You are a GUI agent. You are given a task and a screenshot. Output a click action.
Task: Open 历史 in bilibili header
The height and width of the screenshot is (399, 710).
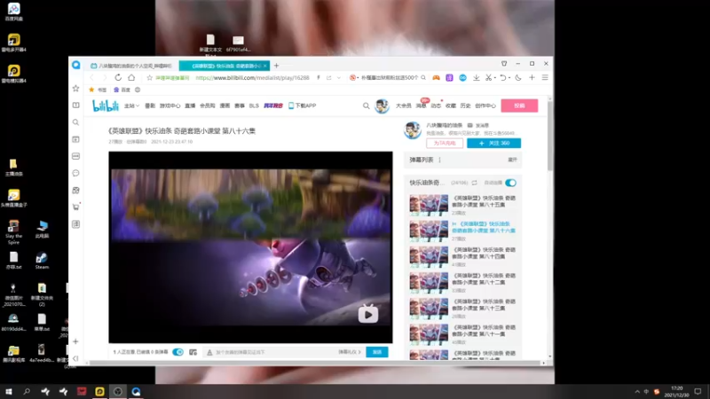[465, 106]
